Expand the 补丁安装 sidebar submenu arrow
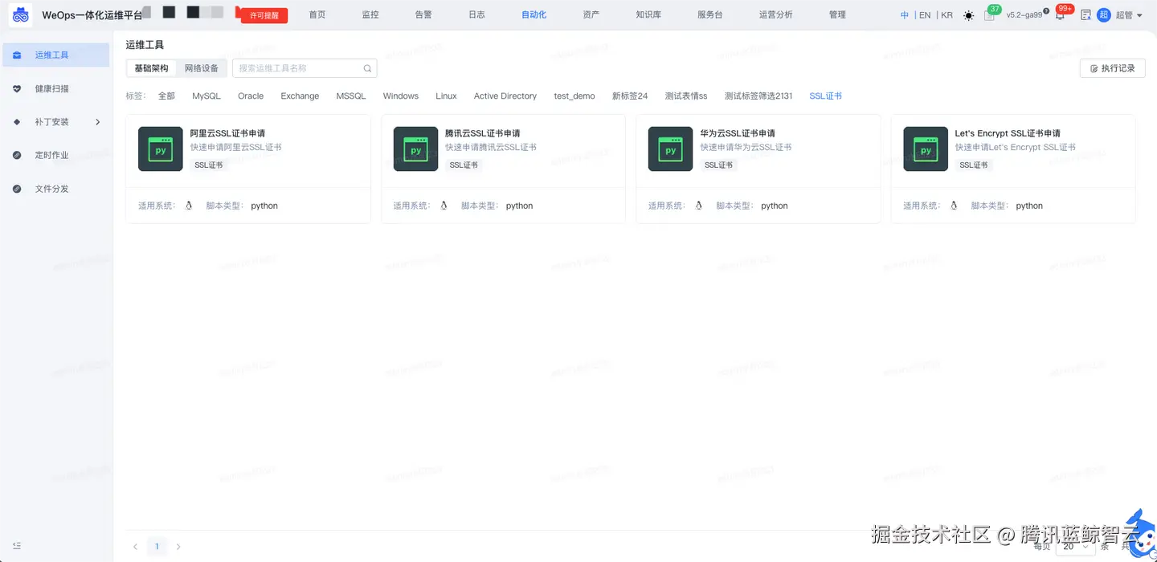1157x562 pixels. (98, 122)
